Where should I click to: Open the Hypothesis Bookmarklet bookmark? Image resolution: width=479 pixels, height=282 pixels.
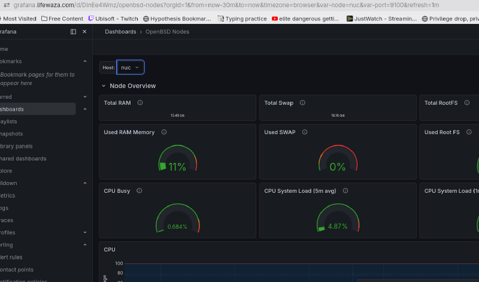177,19
